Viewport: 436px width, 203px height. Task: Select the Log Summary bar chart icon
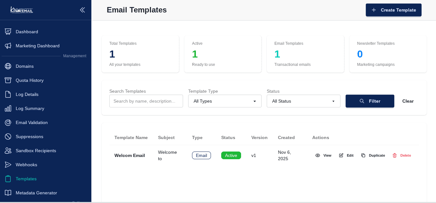click(8, 108)
